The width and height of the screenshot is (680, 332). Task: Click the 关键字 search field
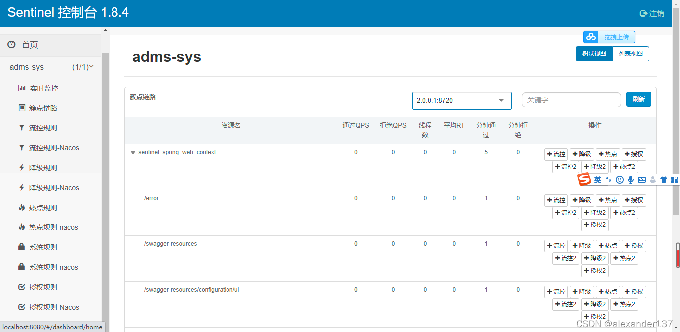tap(571, 100)
